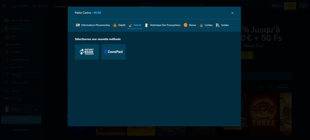Choose Instant Bank Transfer withdrawal method

pos(87,52)
